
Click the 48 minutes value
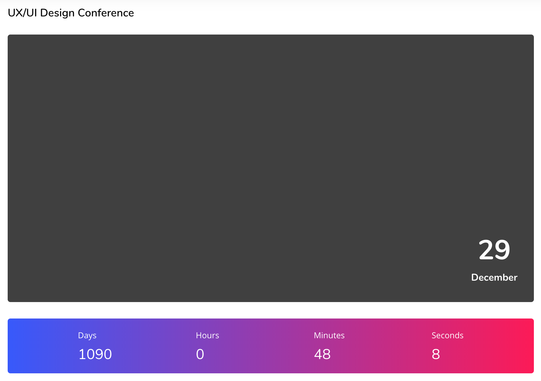322,354
